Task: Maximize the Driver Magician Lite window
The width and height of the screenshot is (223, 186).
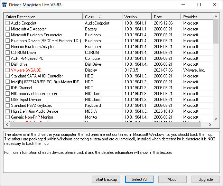Action: [199, 4]
